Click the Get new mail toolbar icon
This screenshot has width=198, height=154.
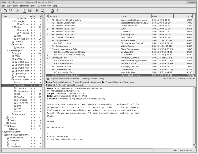[5, 11]
